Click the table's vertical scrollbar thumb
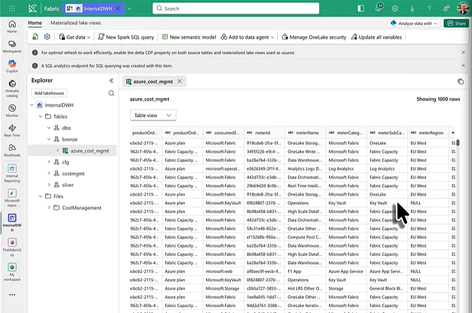The height and width of the screenshot is (313, 472). (458, 143)
